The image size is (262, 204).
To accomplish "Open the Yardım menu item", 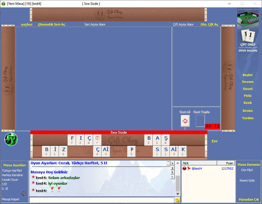I will pyautogui.click(x=248, y=118).
